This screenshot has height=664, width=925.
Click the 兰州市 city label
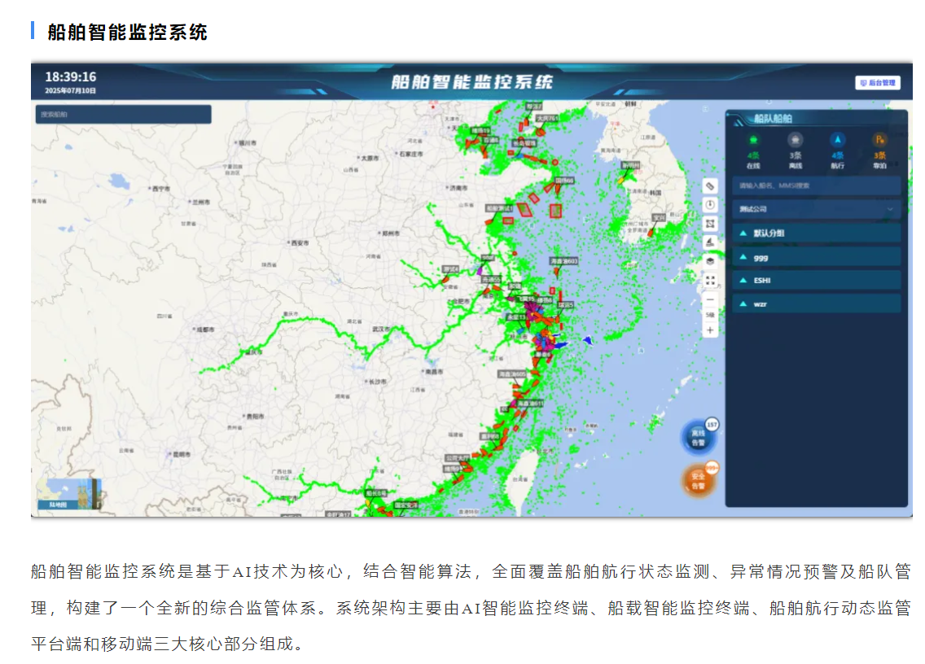(200, 203)
